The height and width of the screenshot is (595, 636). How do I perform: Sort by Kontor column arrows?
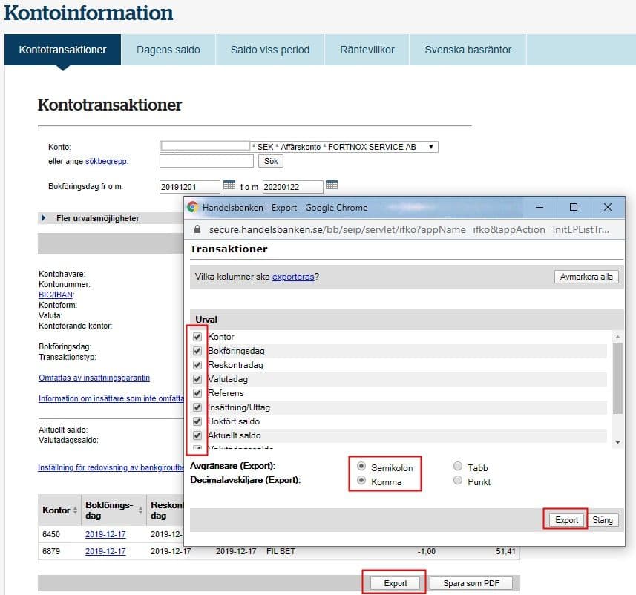[75, 510]
